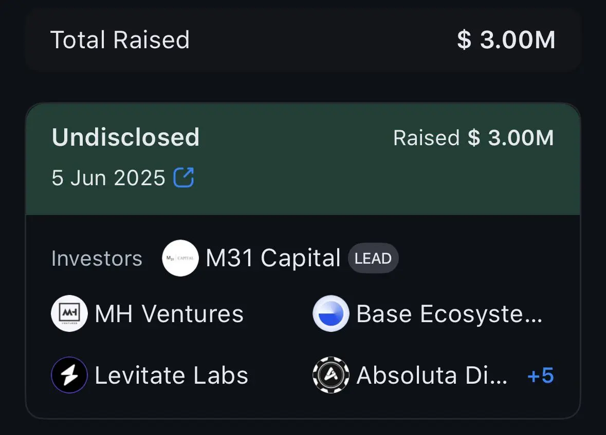Open the truncated Base Ecosyste... investor name
The height and width of the screenshot is (435, 606).
coord(449,313)
